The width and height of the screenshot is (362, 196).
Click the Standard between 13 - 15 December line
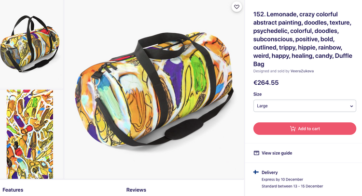(292, 186)
